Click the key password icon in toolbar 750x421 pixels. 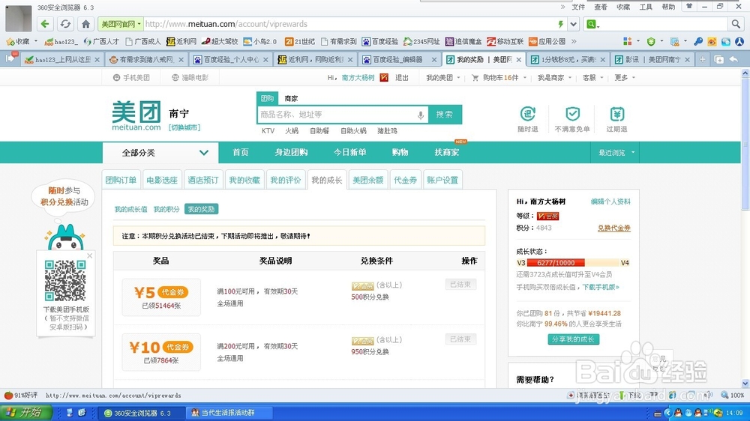[x=698, y=41]
